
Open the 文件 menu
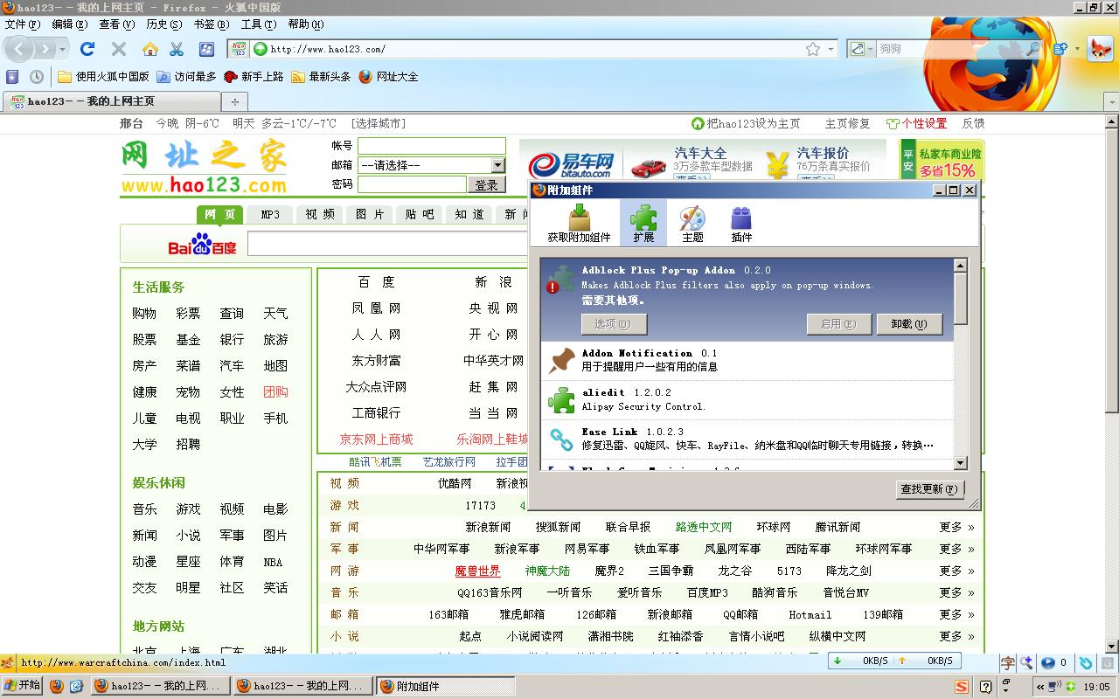click(x=23, y=24)
